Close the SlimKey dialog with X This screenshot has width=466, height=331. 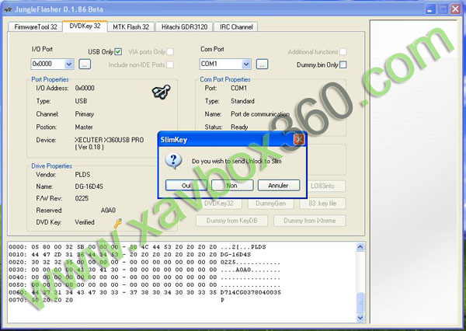pyautogui.click(x=299, y=139)
